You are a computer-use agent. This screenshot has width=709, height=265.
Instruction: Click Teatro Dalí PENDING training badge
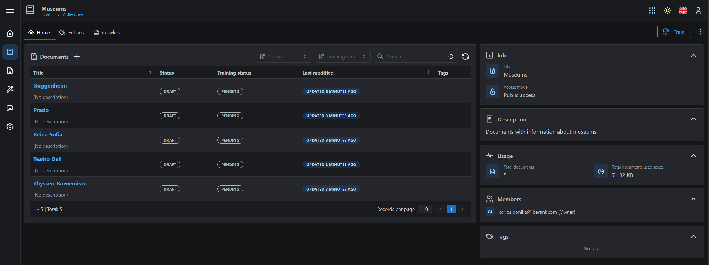[x=230, y=165]
